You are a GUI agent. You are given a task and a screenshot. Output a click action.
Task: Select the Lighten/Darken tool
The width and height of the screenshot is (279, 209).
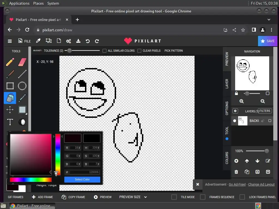(22, 122)
